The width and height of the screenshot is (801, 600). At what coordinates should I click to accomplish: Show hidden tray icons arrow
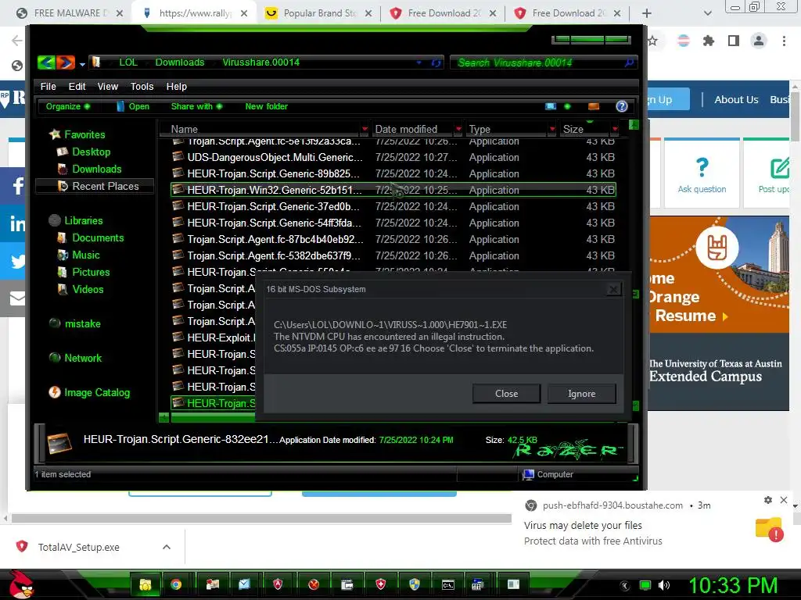(x=625, y=585)
